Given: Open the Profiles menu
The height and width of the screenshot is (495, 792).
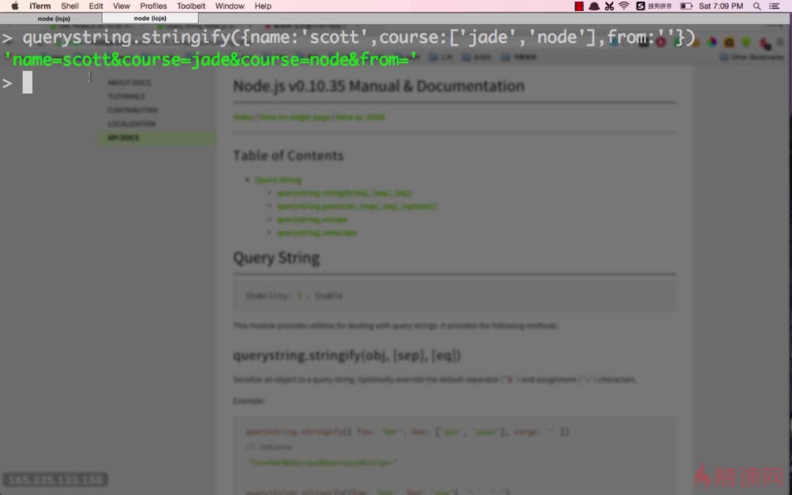Looking at the screenshot, I should 153,6.
